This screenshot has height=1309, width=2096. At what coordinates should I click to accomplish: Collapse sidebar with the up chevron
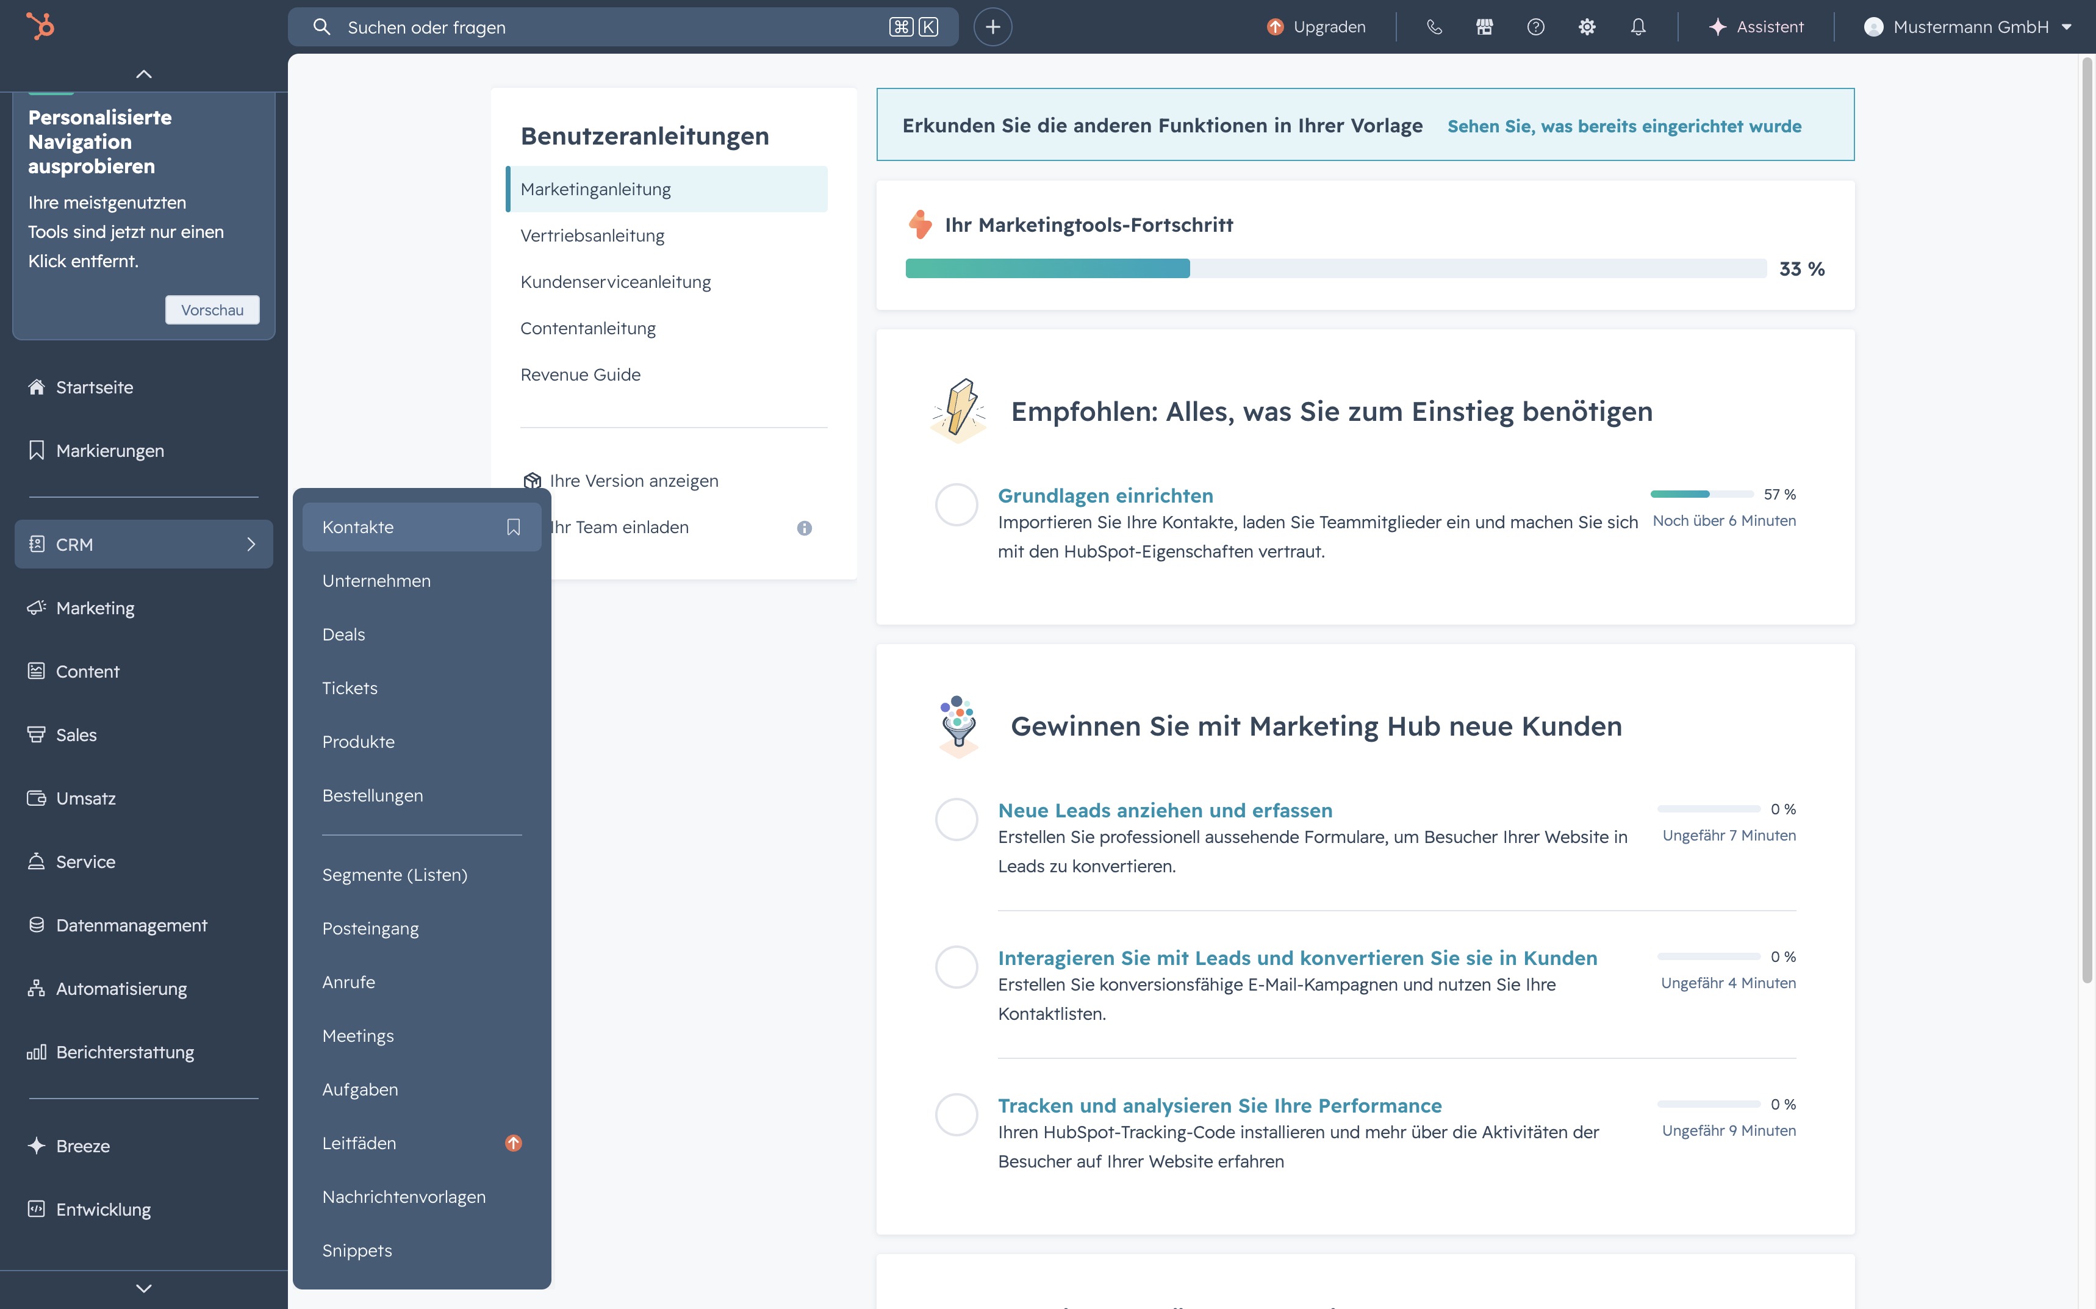[144, 74]
